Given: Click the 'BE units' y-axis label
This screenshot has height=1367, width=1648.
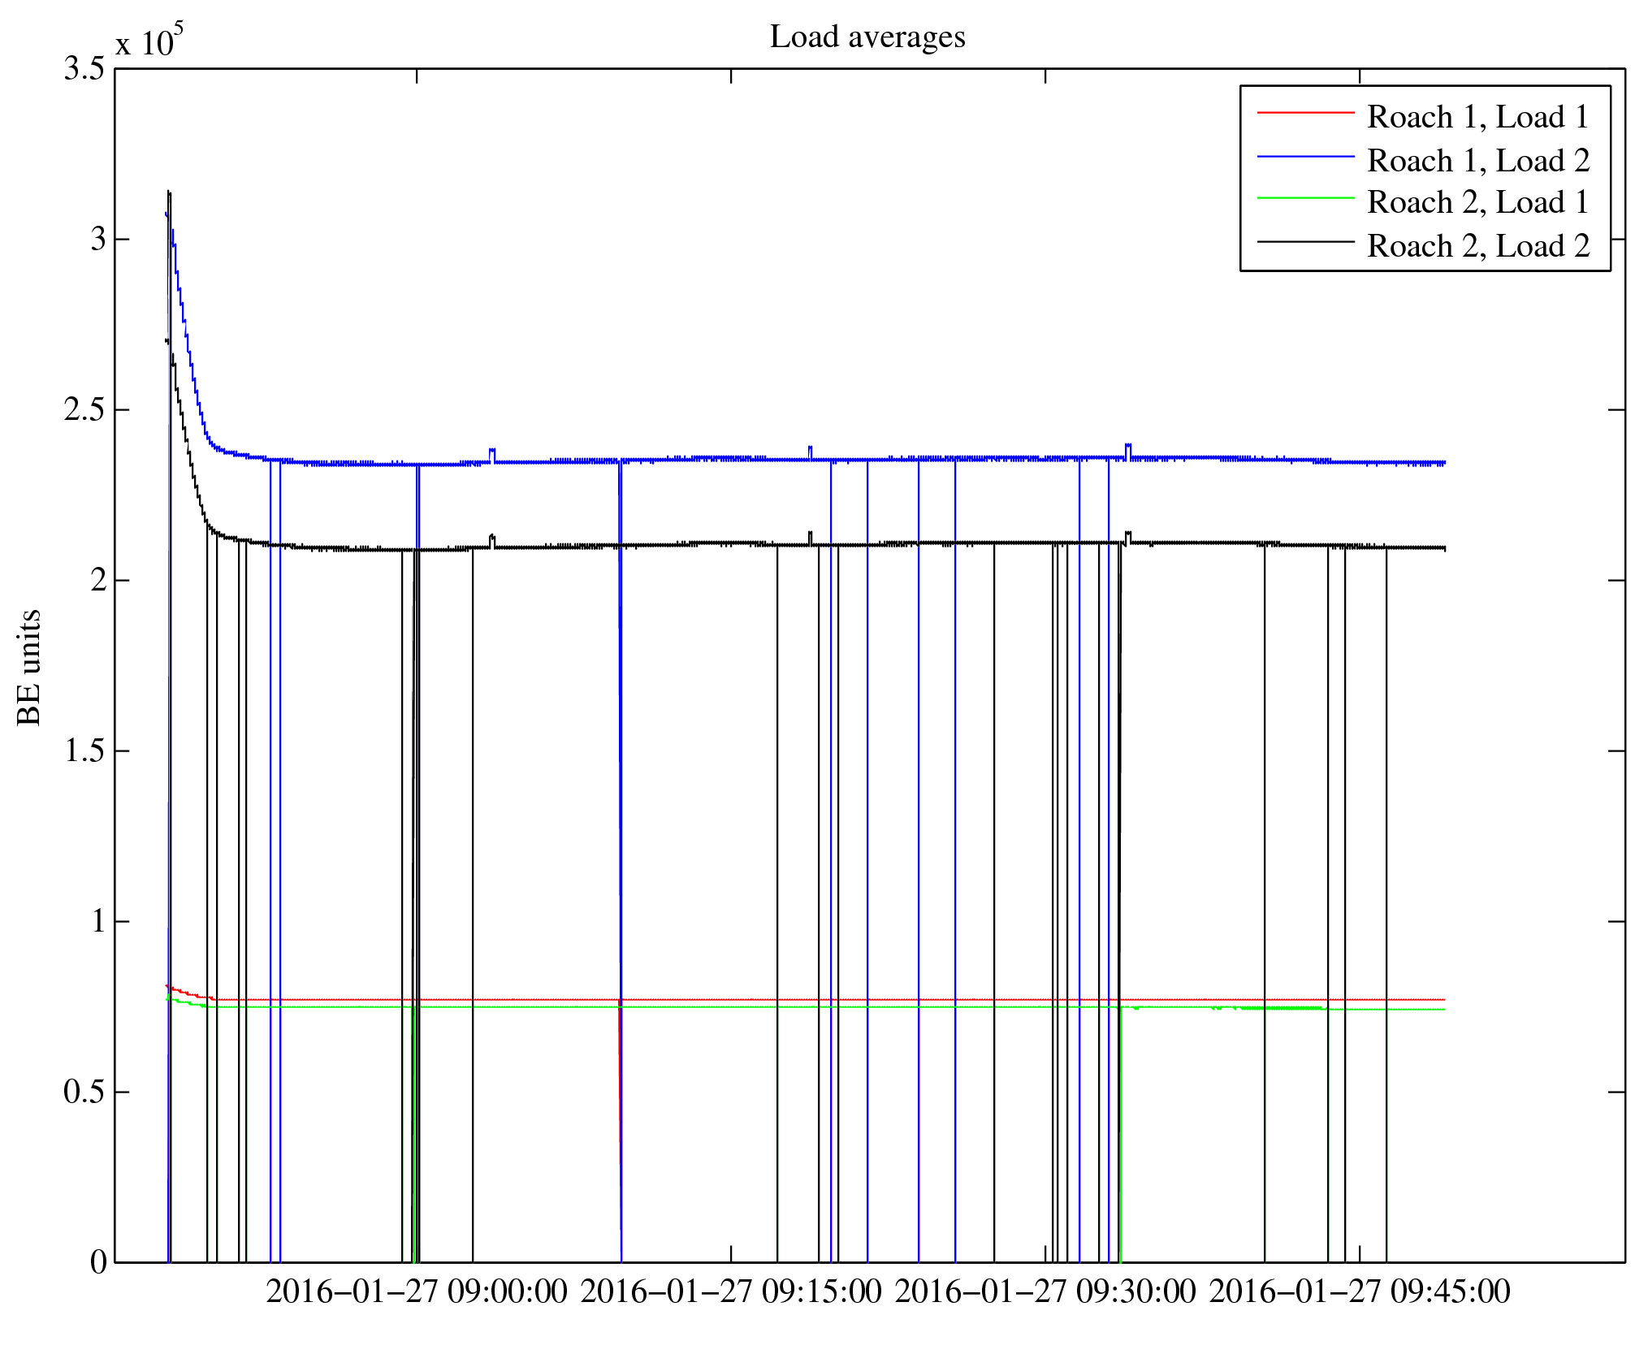Looking at the screenshot, I should click(29, 666).
